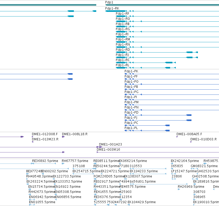Select the distal exon block of Pdp1-RD
This screenshot has height=206, width=219.
click(x=189, y=52)
